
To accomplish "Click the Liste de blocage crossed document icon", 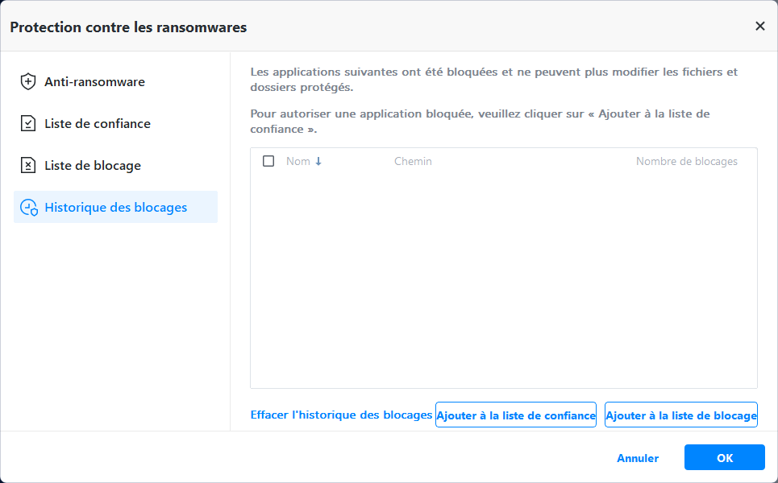I will (28, 165).
